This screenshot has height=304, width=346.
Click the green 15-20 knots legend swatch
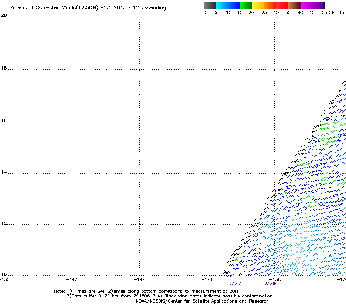(246, 6)
